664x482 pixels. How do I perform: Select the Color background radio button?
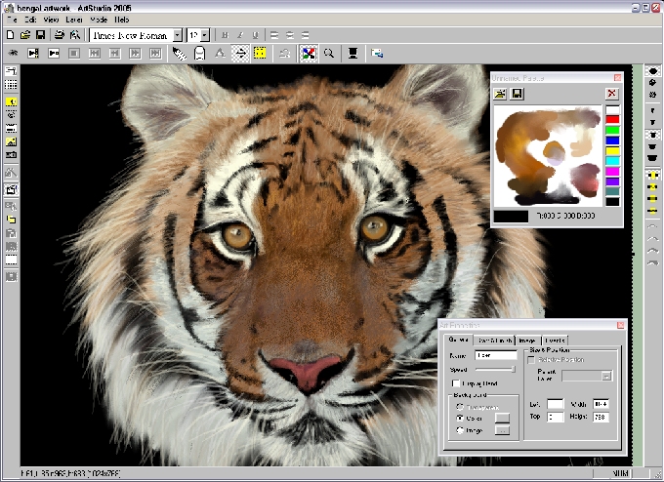pyautogui.click(x=461, y=417)
